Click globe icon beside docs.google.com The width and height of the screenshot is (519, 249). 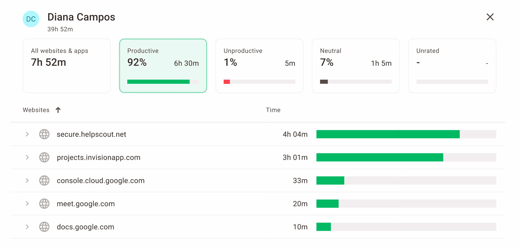(x=44, y=227)
